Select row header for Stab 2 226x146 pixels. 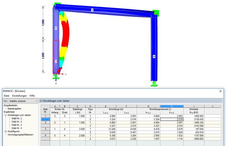[45, 123]
